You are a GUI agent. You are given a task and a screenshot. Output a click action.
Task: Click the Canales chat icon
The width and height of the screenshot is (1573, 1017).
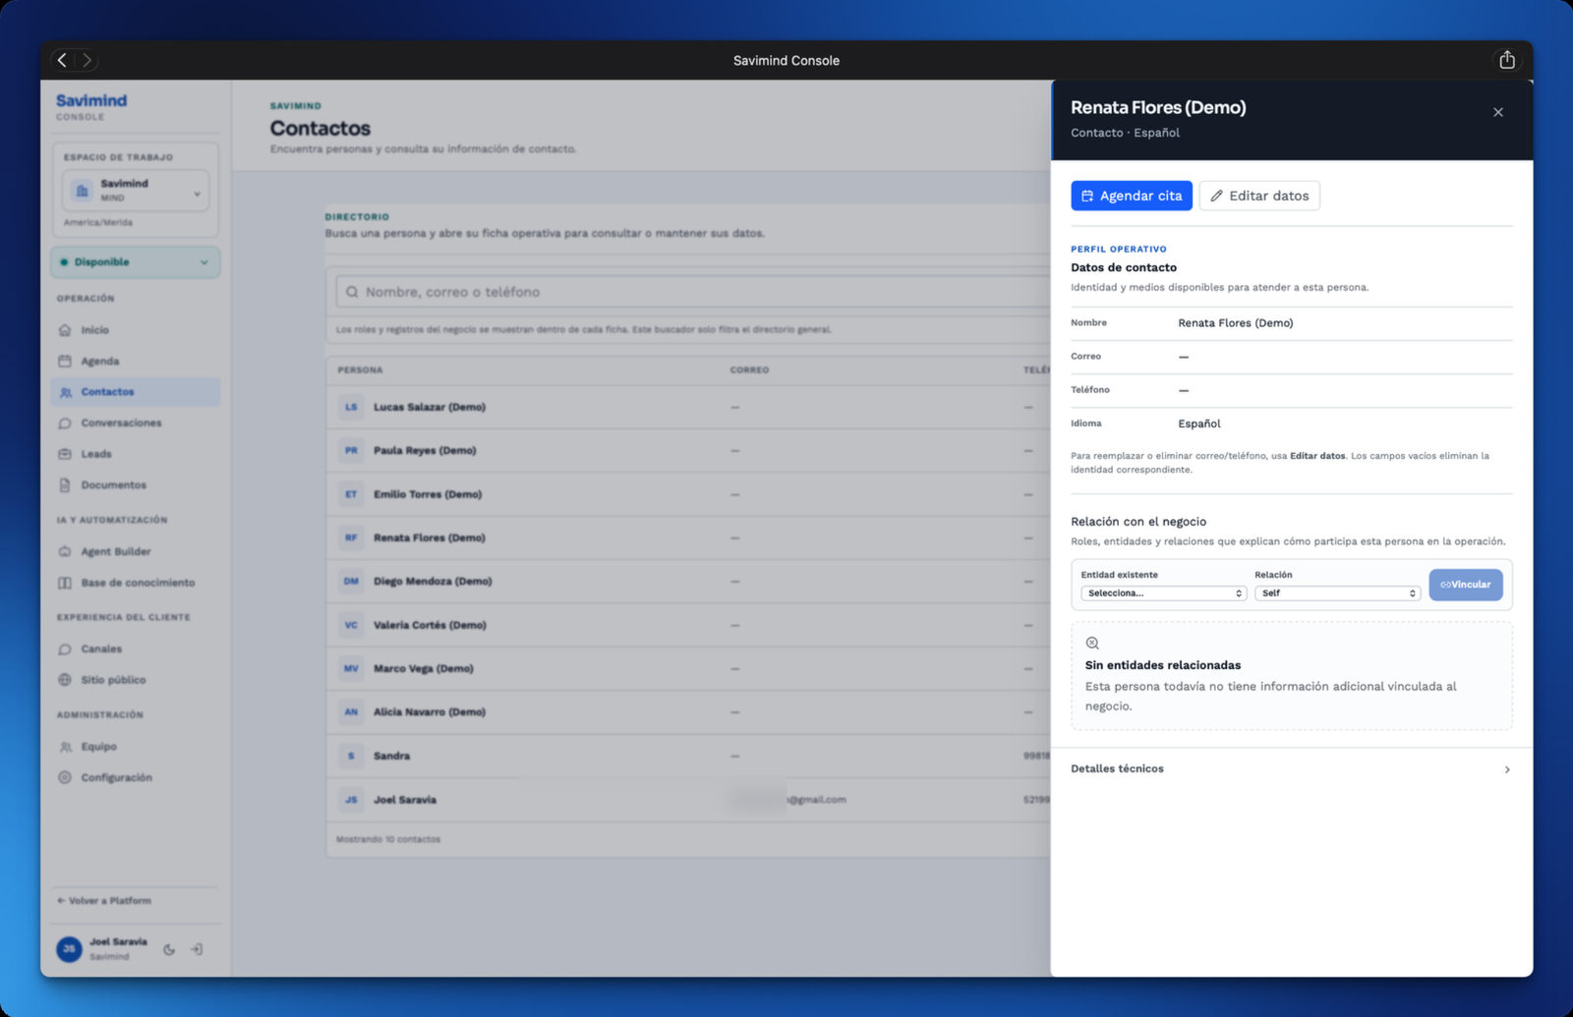[x=65, y=650]
